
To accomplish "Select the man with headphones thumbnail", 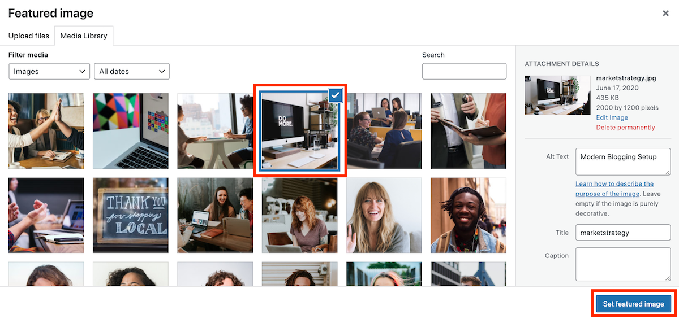I will [468, 215].
